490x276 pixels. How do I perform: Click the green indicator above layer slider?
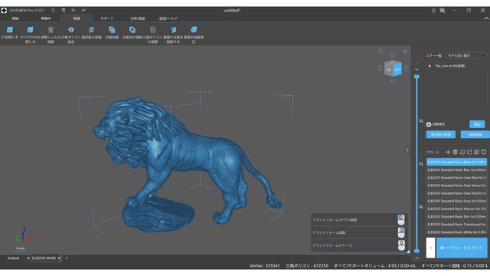pos(416,63)
